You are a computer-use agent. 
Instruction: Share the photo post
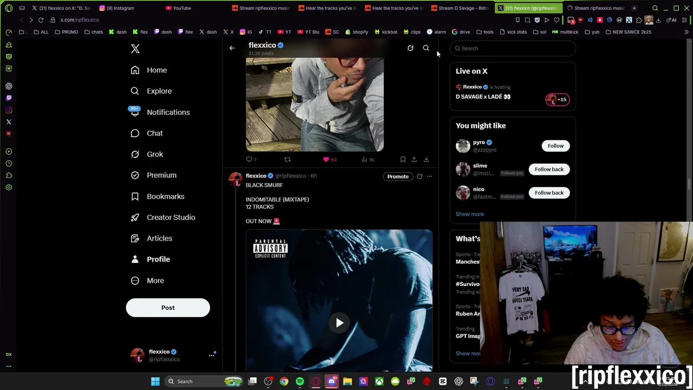click(x=414, y=159)
